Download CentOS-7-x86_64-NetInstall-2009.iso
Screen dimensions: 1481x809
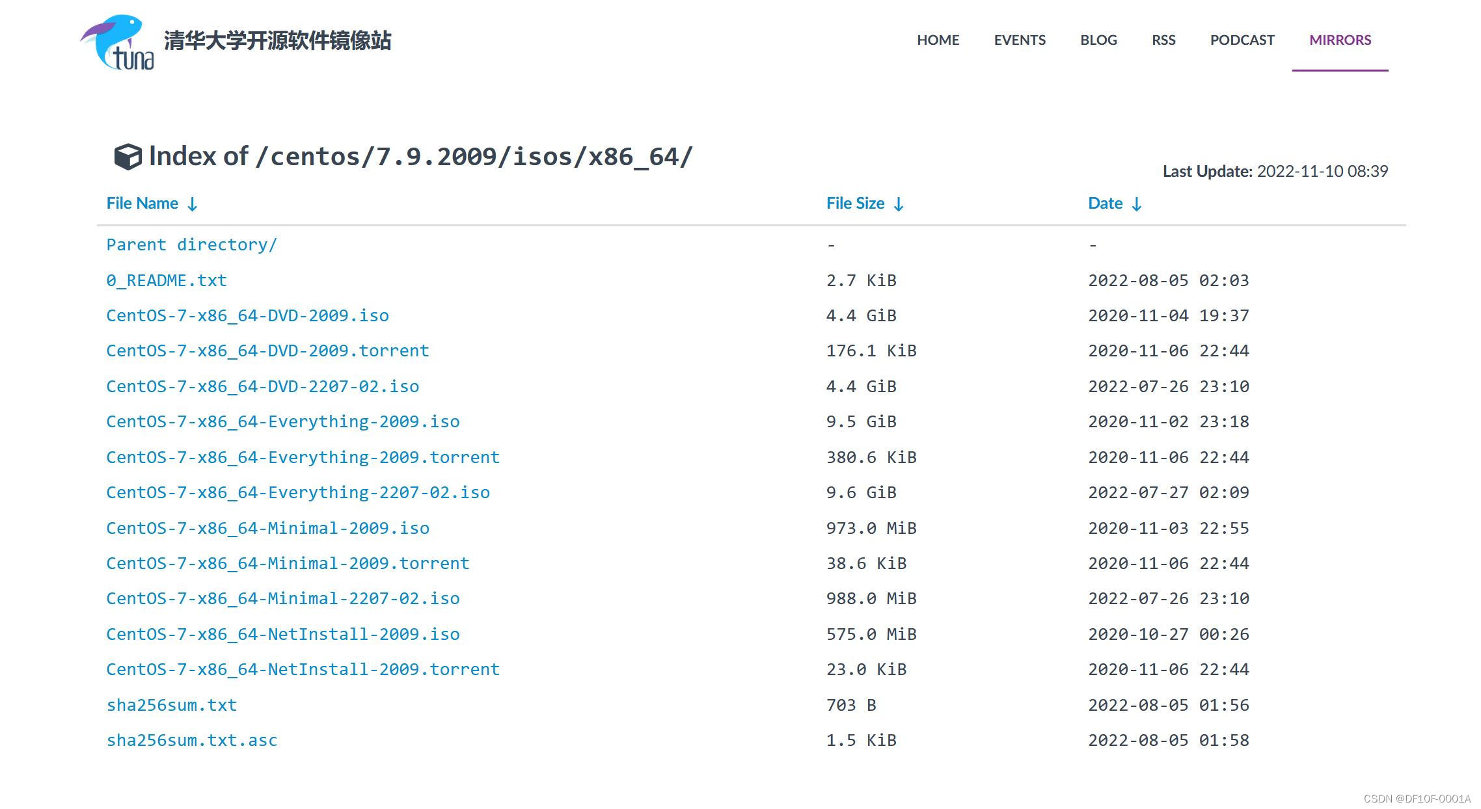click(x=283, y=634)
